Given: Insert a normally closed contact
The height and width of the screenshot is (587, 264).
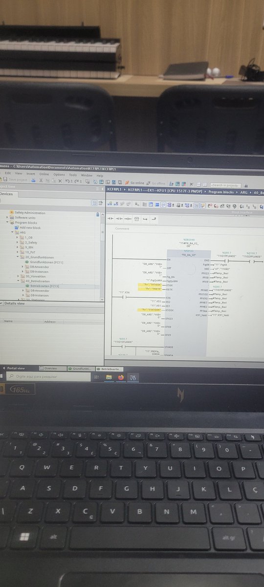Looking at the screenshot, I should [119, 219].
